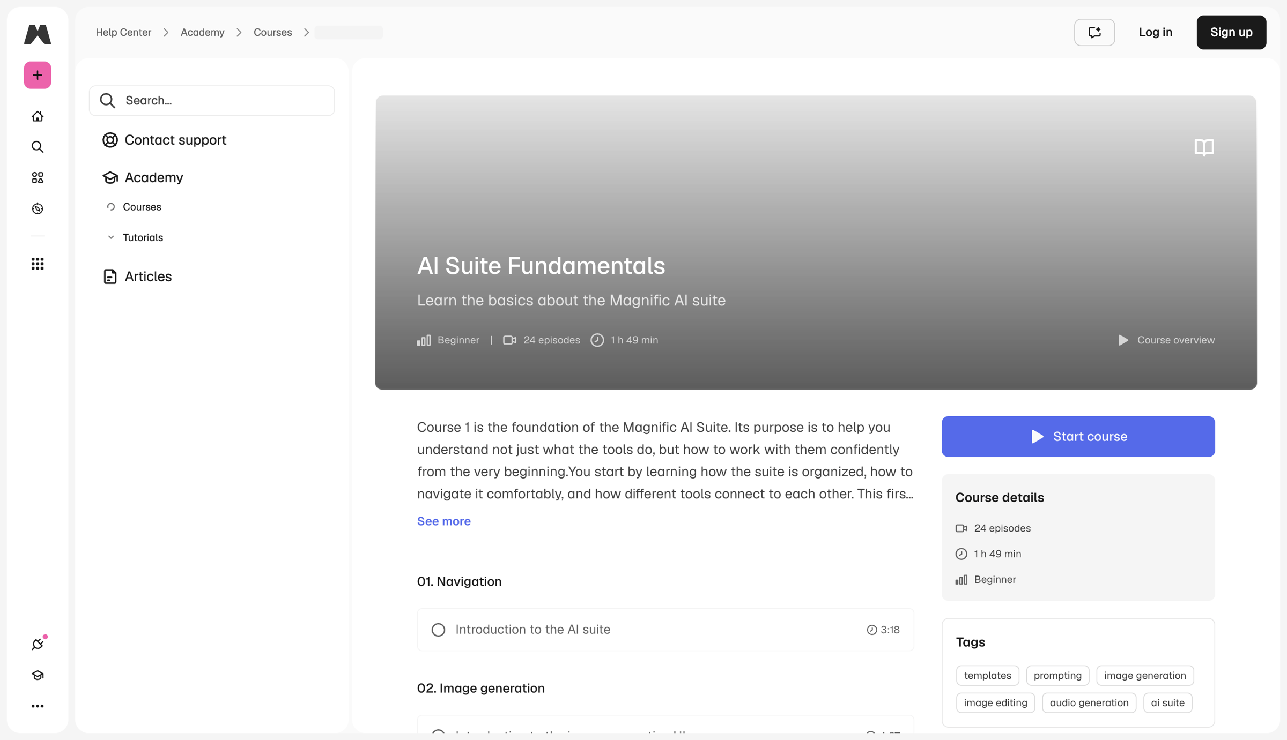This screenshot has height=740, width=1287.
Task: Select the ai suite tag
Action: [x=1167, y=703]
